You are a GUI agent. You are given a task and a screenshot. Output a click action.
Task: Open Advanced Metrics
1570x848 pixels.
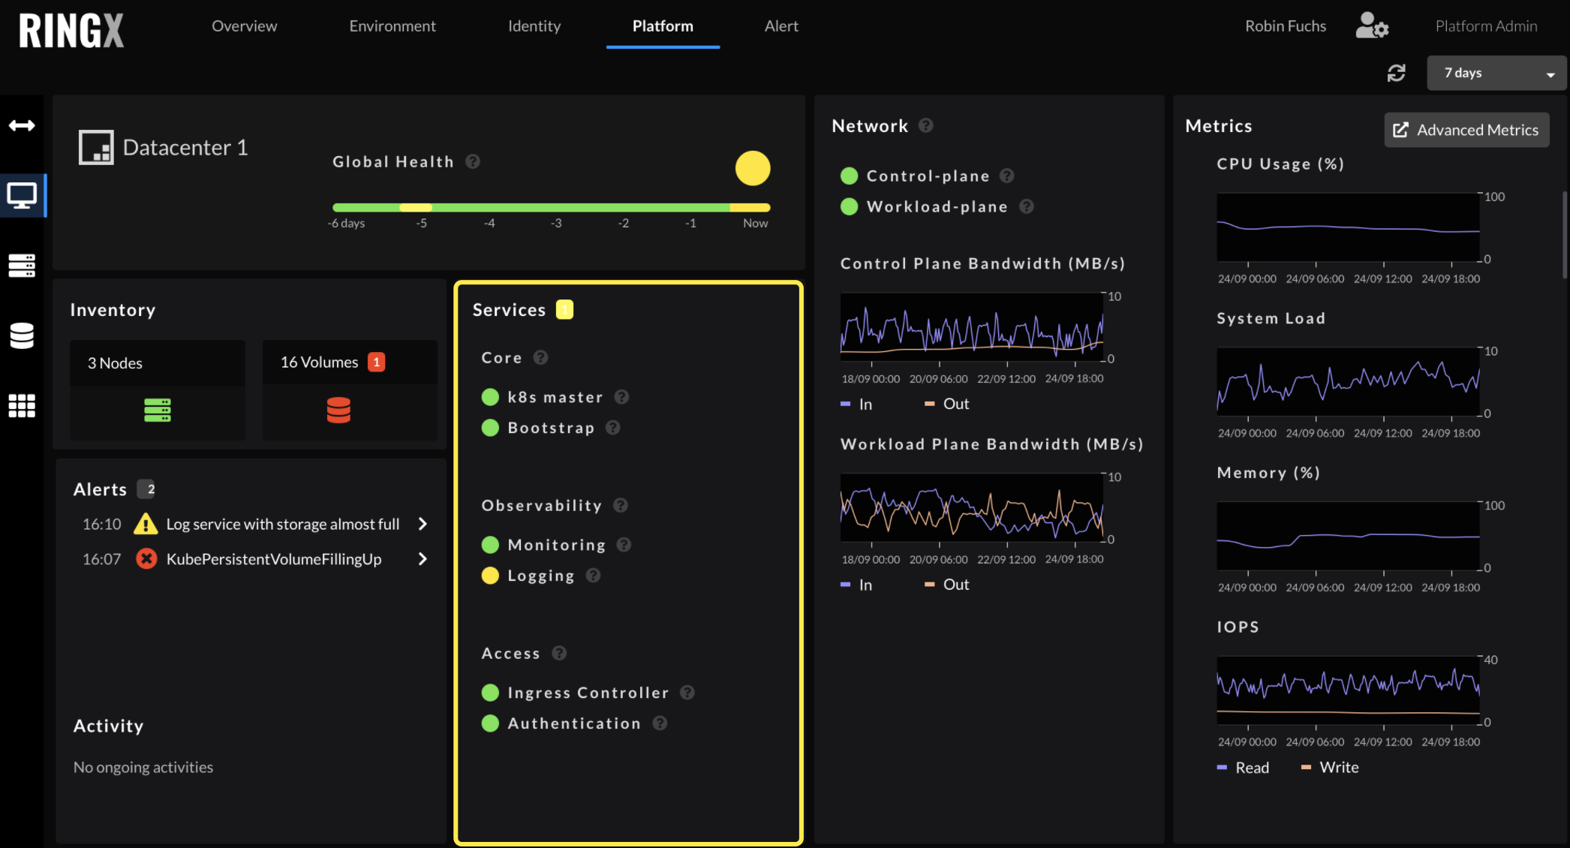click(x=1466, y=130)
